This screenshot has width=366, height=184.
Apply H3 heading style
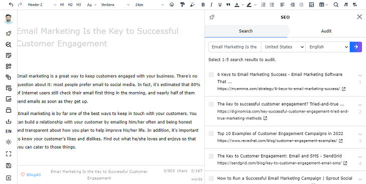(79, 4)
